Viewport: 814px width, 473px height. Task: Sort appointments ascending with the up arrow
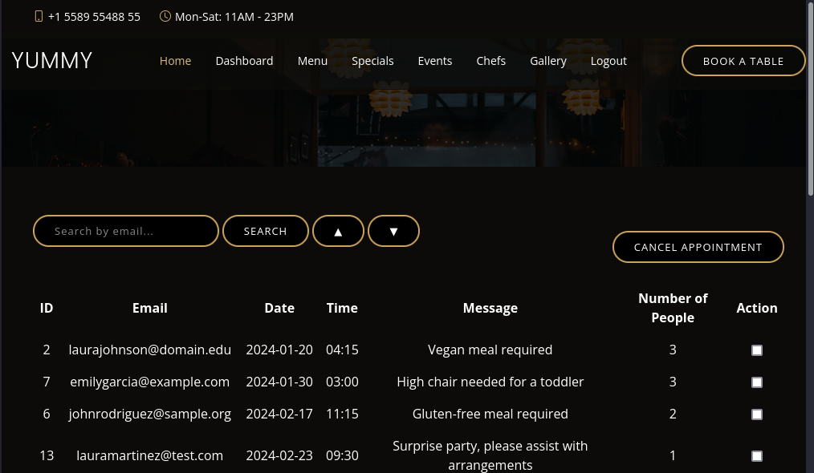point(338,231)
